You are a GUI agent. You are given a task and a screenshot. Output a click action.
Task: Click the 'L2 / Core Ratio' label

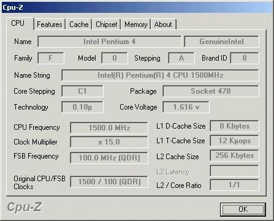[x=179, y=185]
